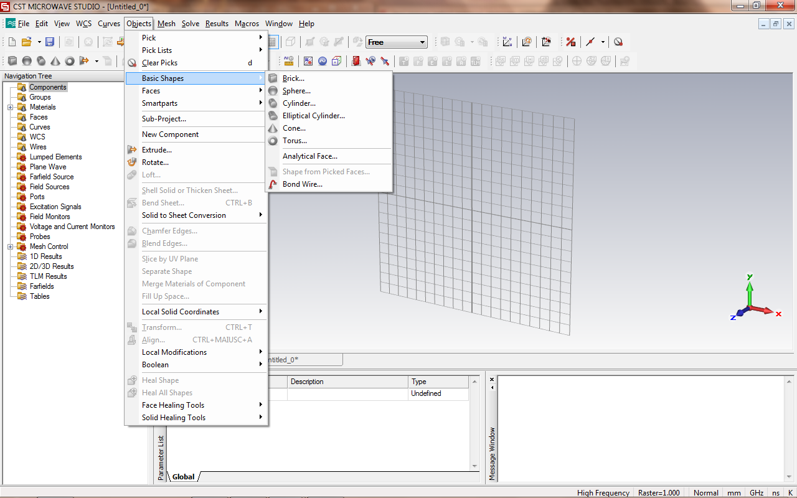
Task: Click the local WCS u-v-w icon
Action: 507,42
